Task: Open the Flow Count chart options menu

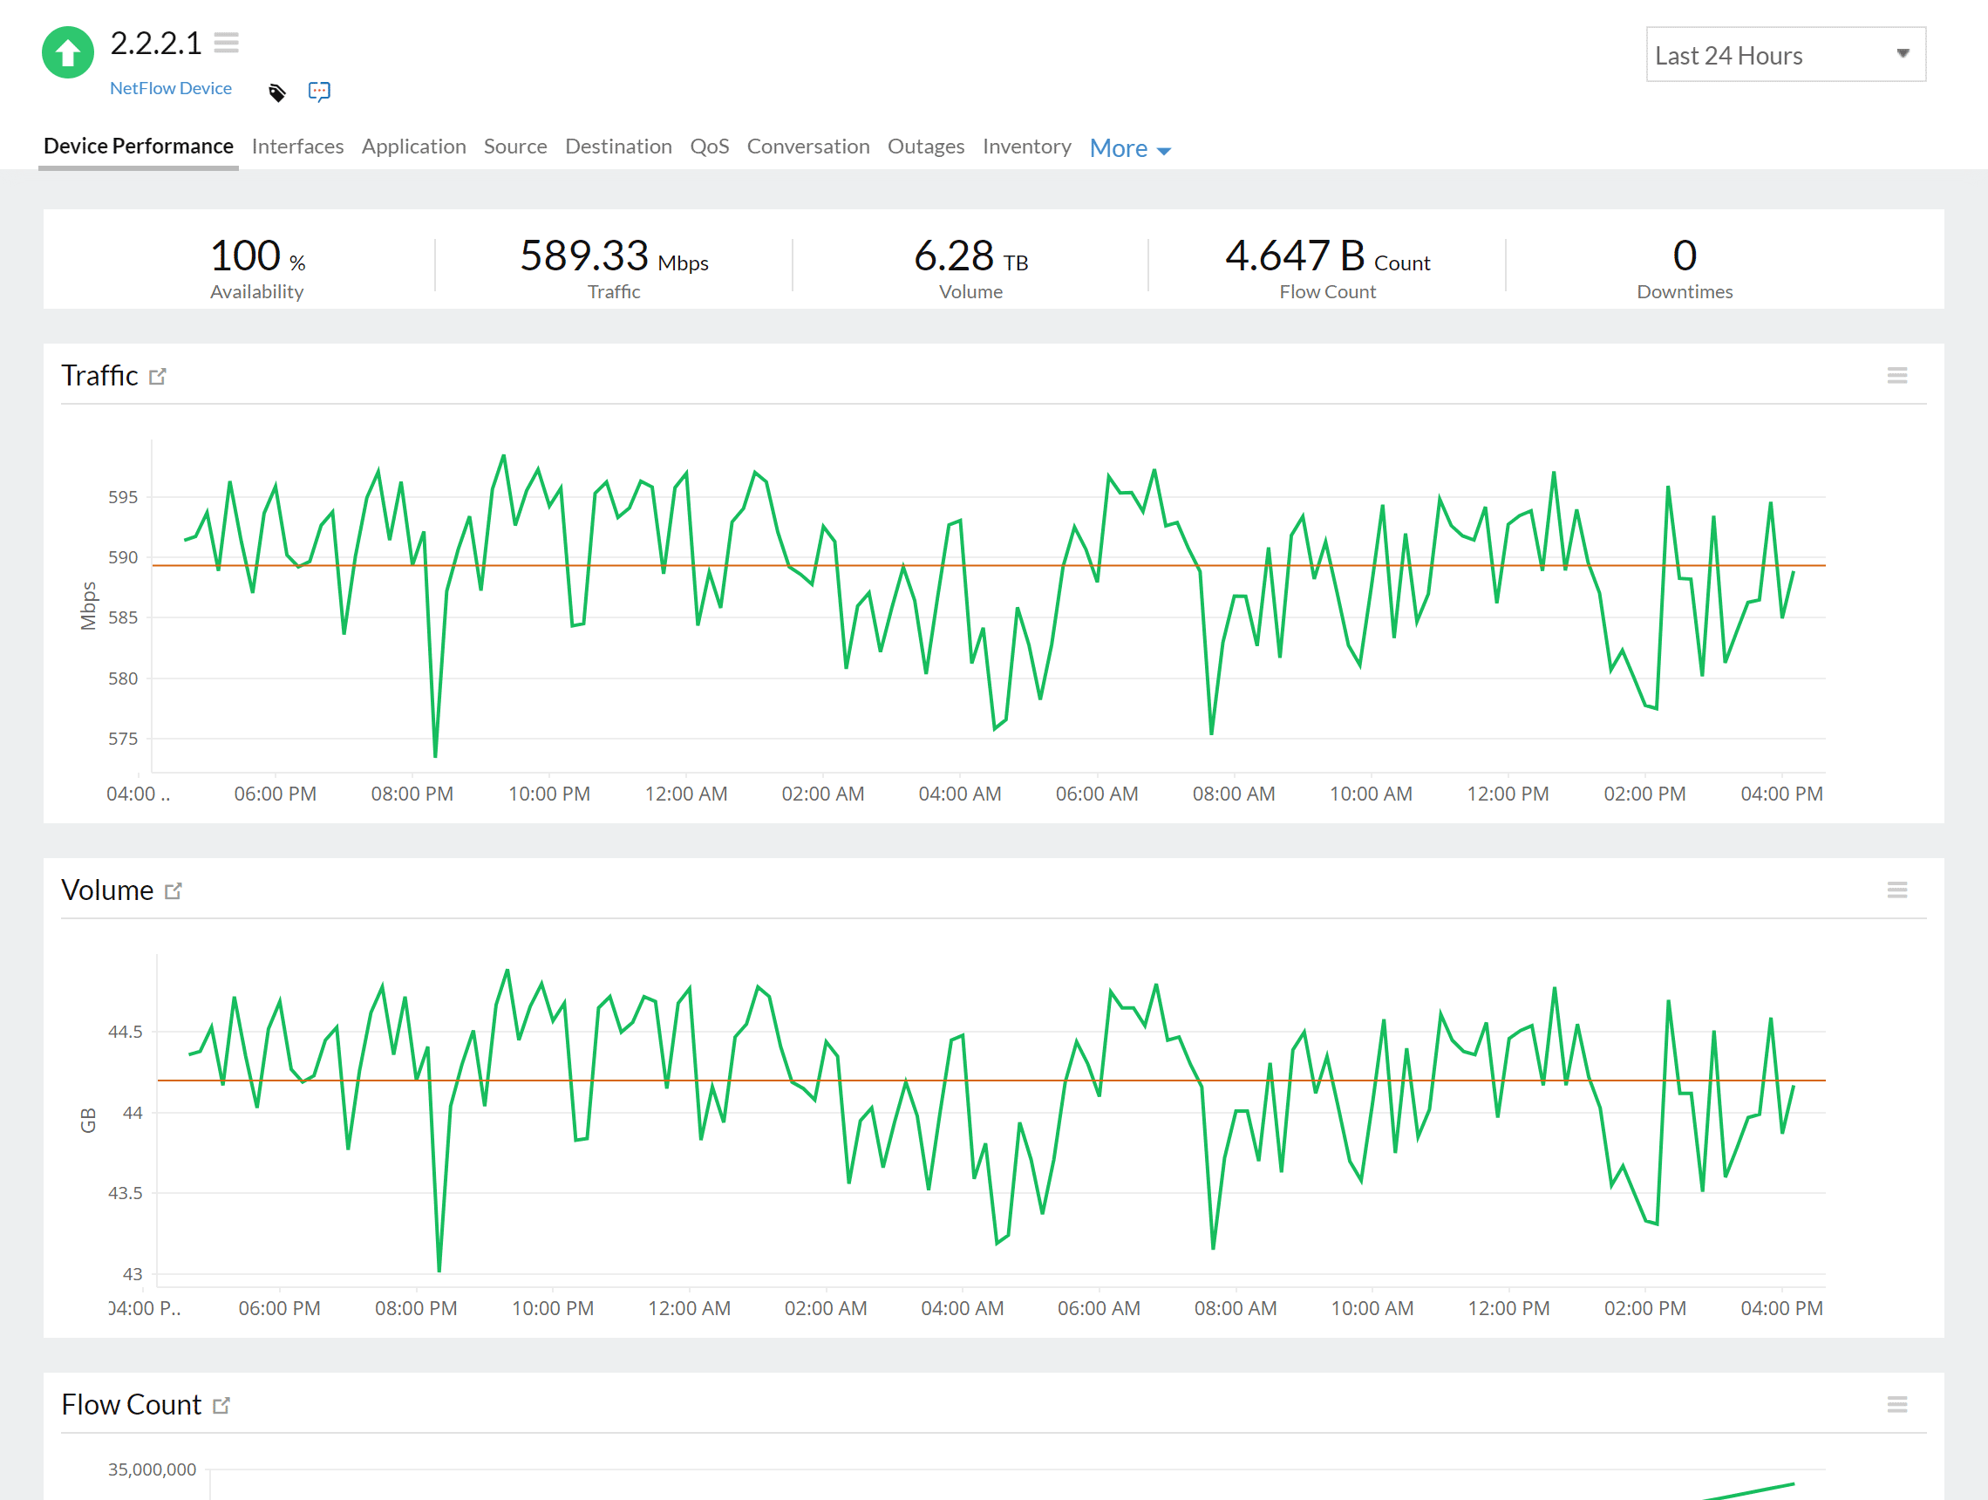Action: click(1898, 1404)
